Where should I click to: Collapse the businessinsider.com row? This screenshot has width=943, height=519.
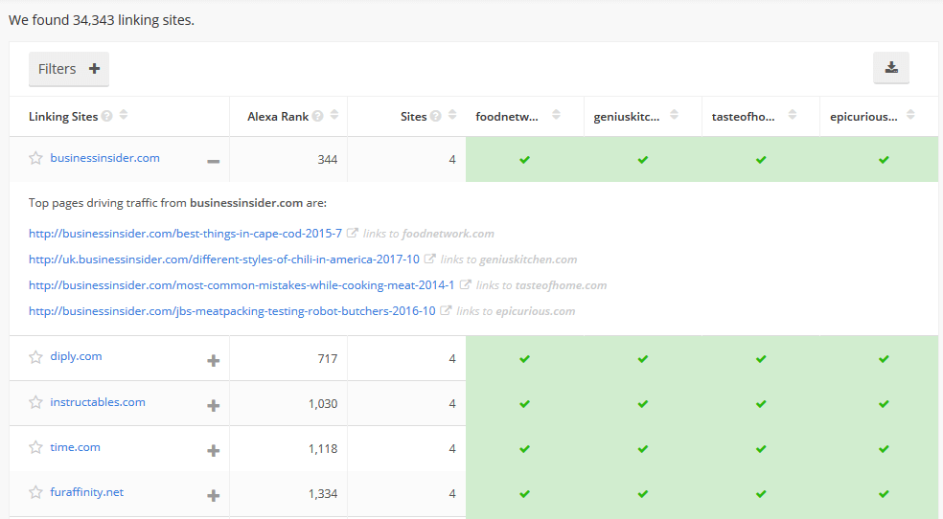pos(214,161)
